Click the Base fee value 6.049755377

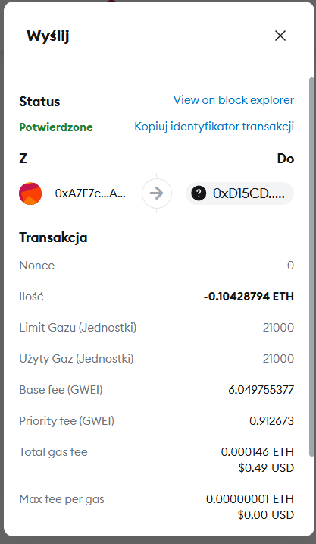click(x=261, y=390)
